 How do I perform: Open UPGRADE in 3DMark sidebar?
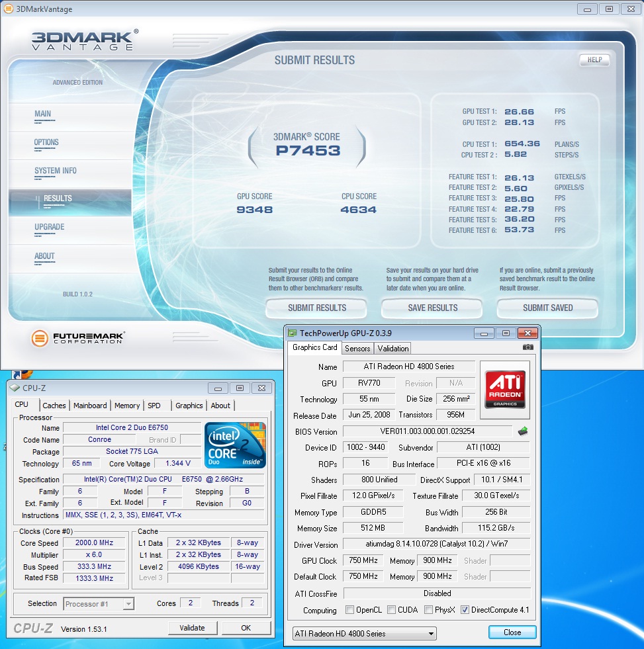pos(70,230)
